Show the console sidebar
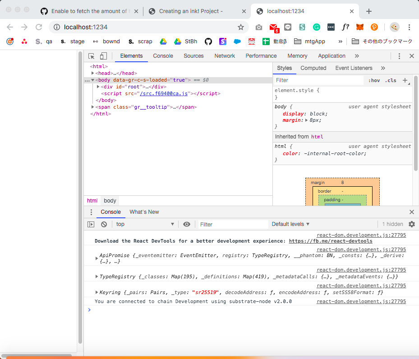Viewport: 419px width, 359px height. (x=91, y=225)
